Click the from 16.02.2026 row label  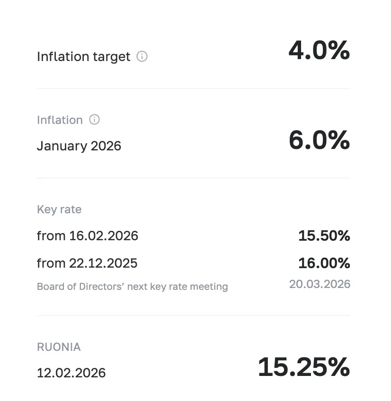tap(88, 235)
